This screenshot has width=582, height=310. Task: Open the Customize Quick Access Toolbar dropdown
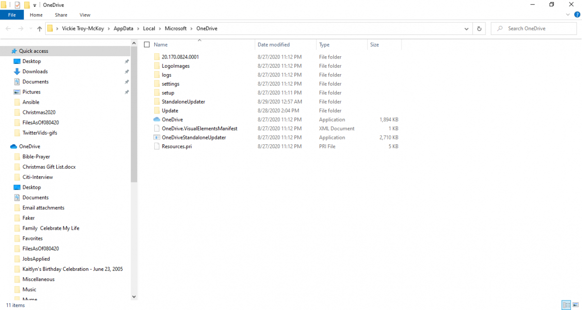(x=34, y=5)
